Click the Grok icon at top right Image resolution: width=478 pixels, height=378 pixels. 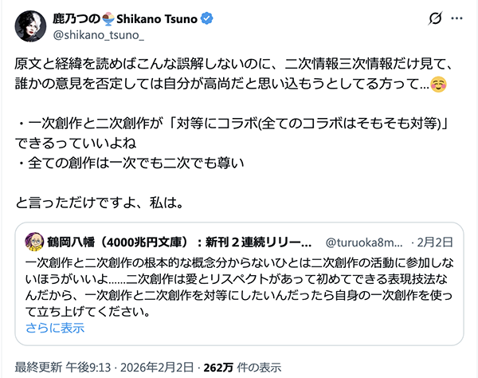pos(436,18)
